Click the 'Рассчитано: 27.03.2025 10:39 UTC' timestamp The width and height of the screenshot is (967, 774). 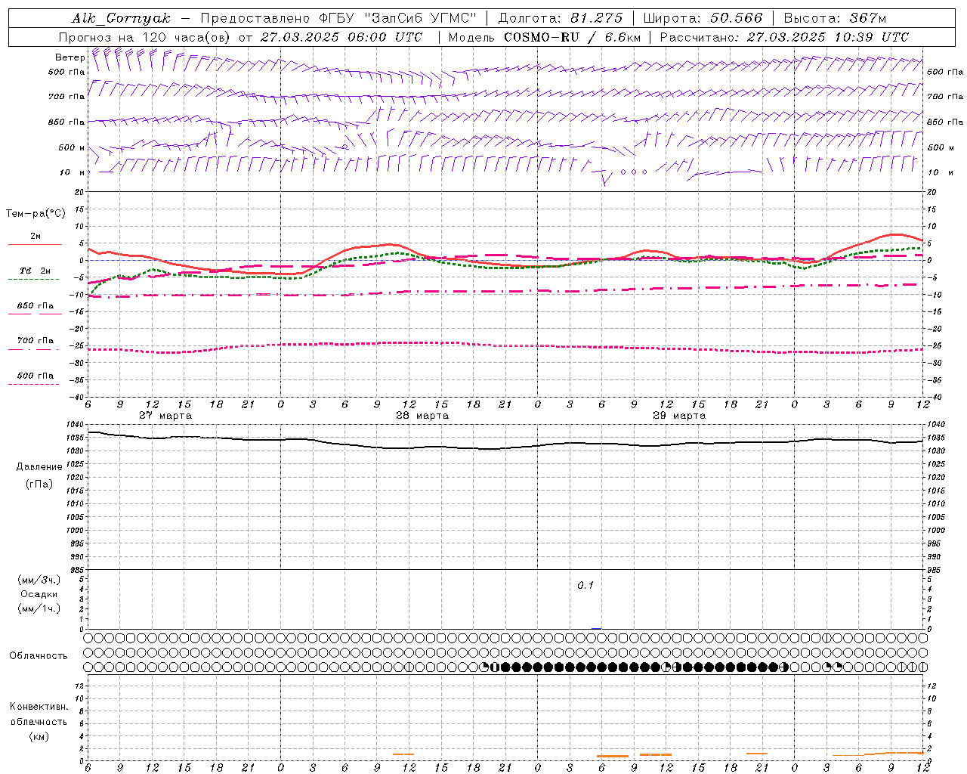pyautogui.click(x=784, y=37)
